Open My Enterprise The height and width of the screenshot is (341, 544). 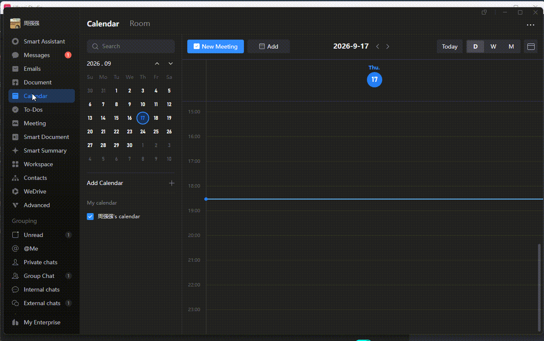tap(42, 322)
